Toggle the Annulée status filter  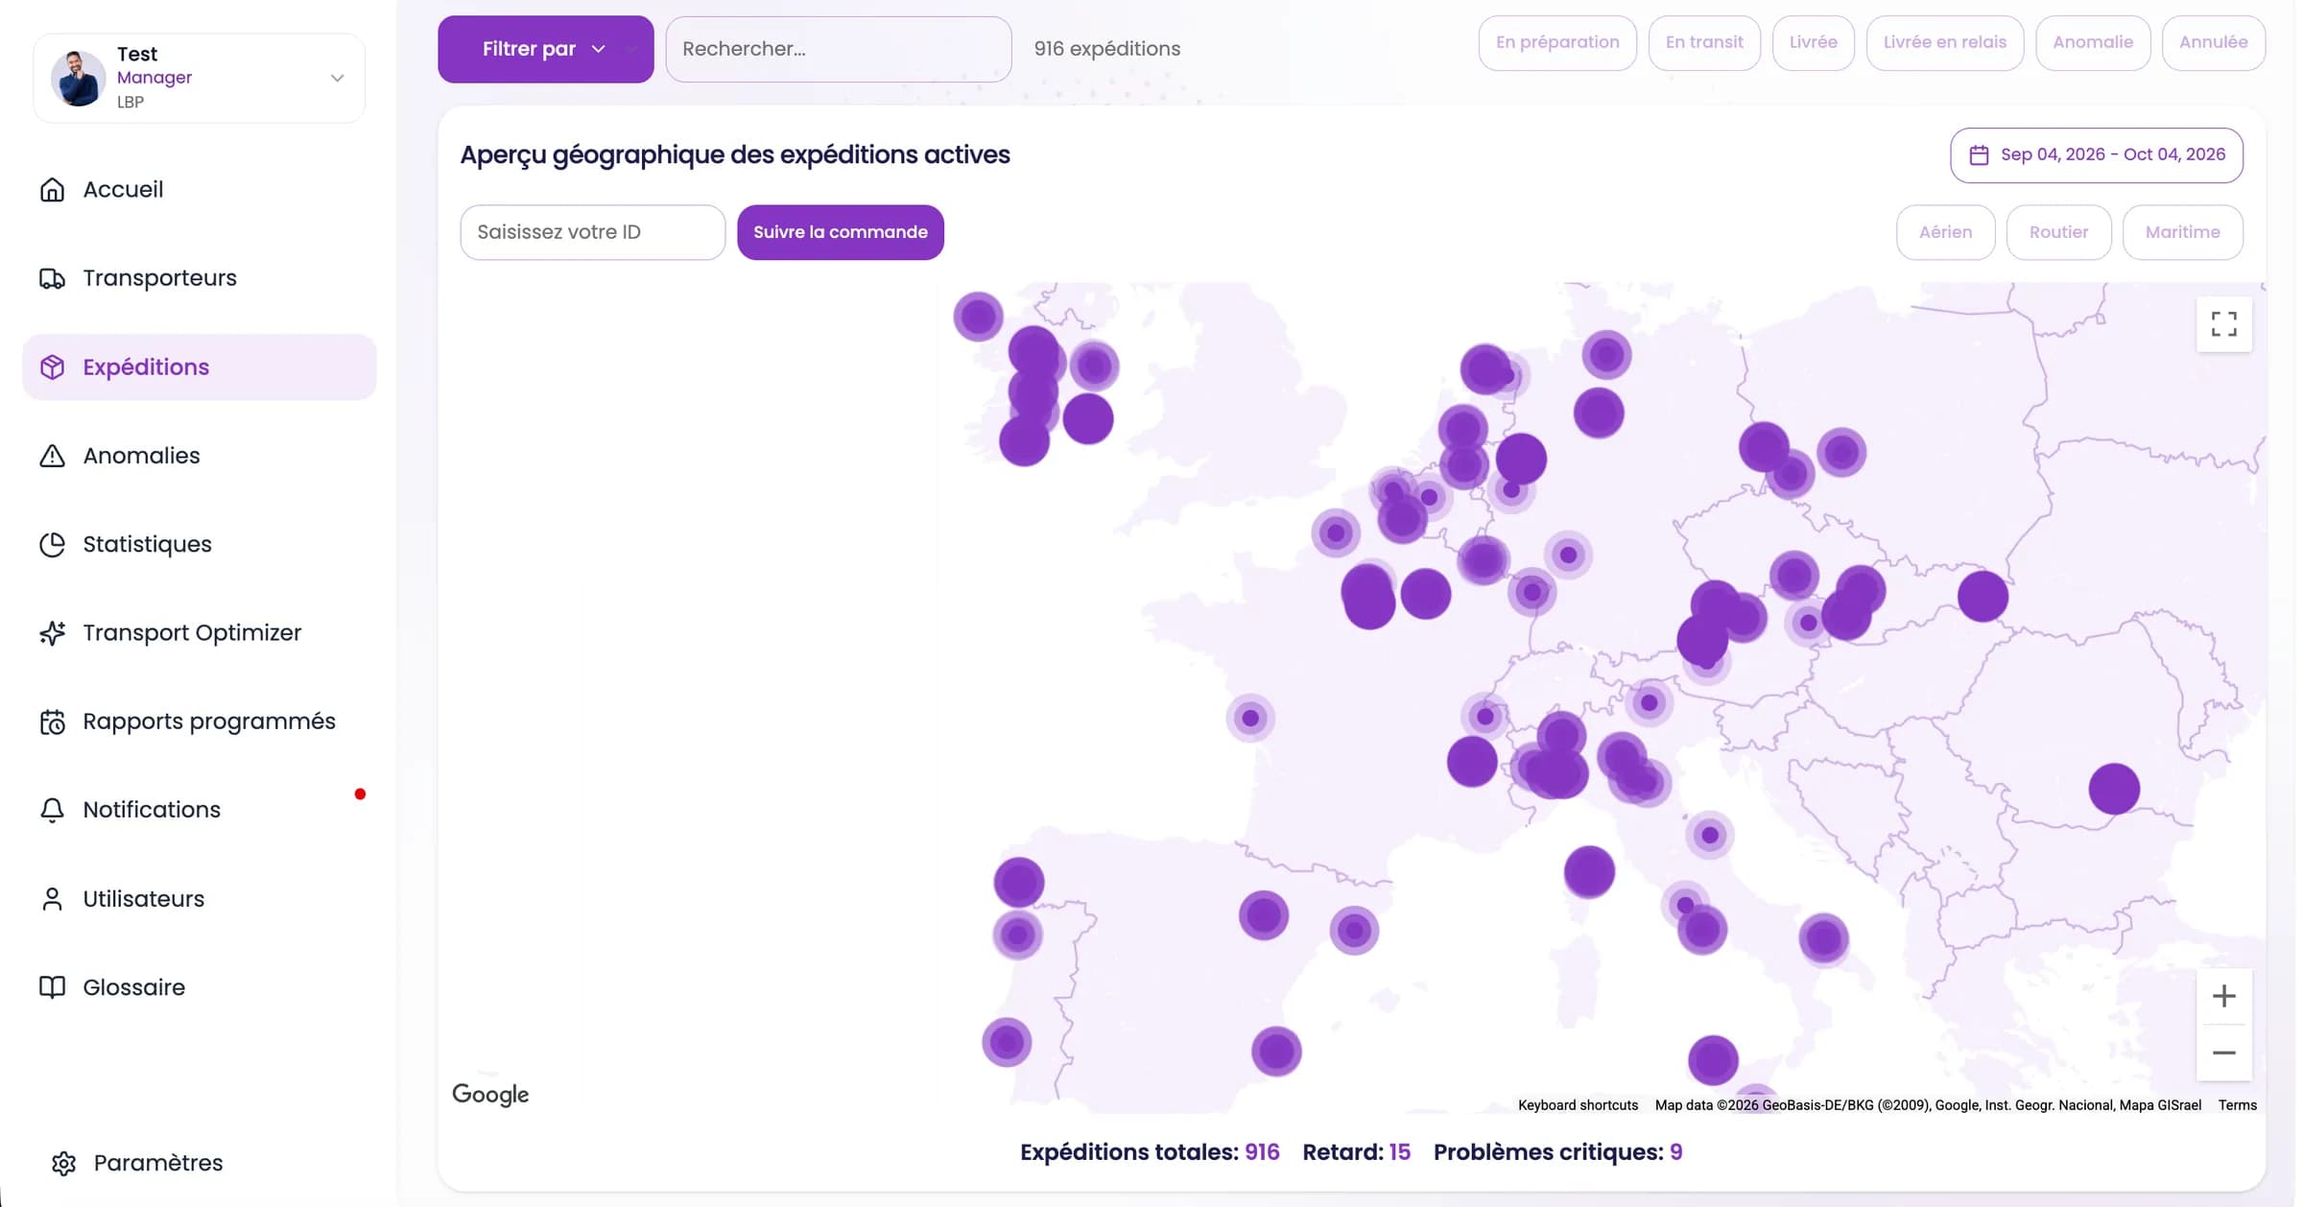[2213, 43]
